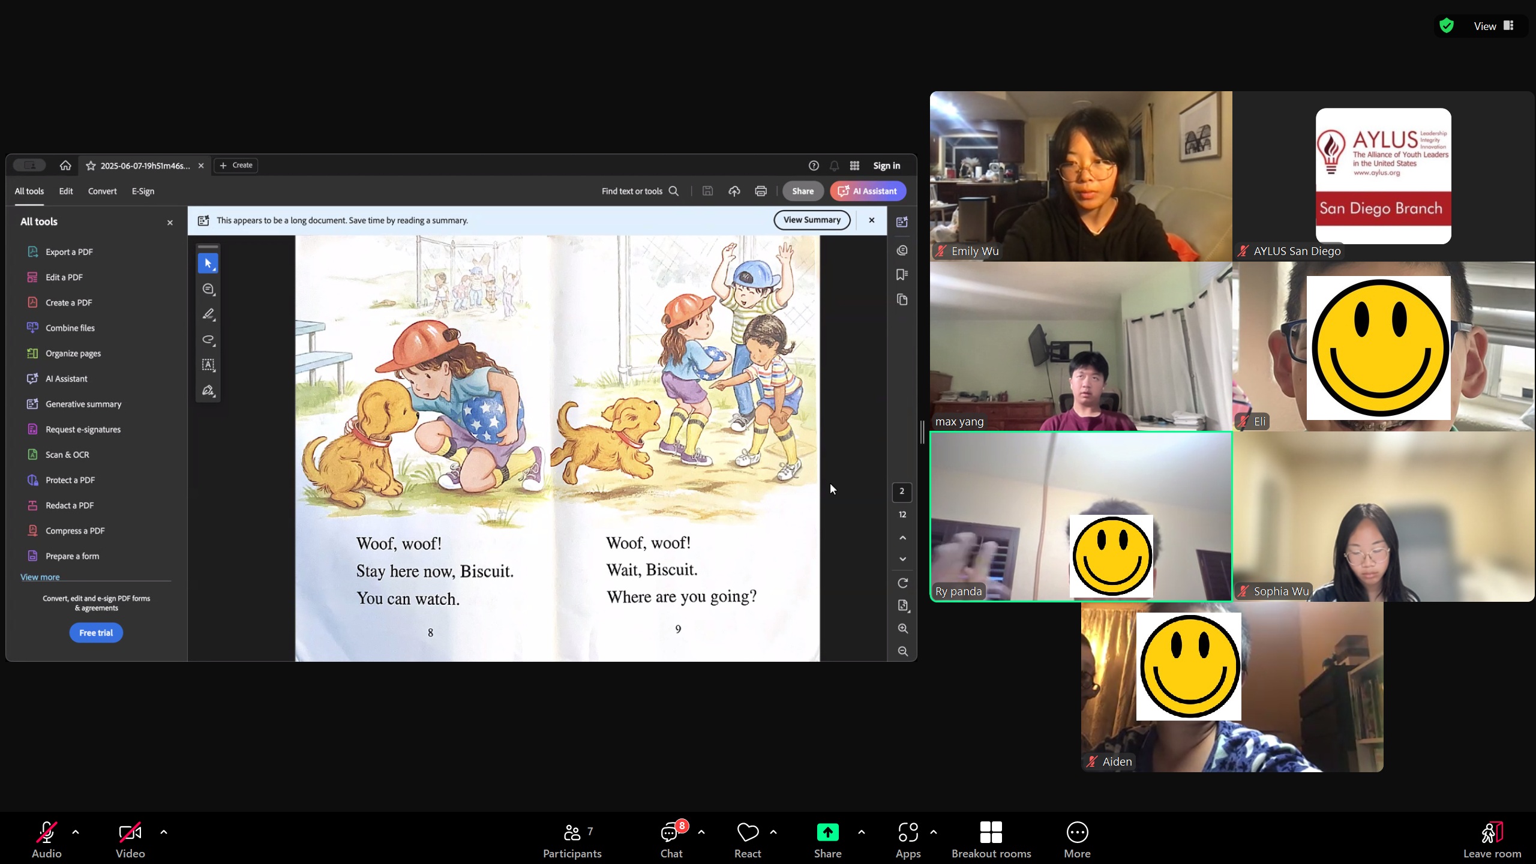Click the current page number 2 box

tap(902, 491)
